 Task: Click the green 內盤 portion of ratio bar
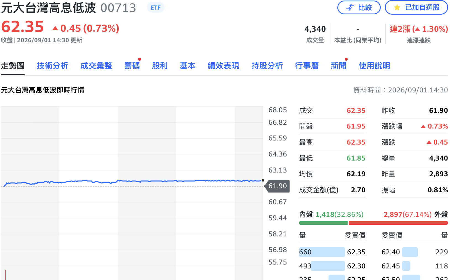point(323,223)
